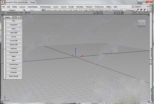Expand the Surface Edit tools
The height and width of the screenshot is (104, 154).
(14, 53)
